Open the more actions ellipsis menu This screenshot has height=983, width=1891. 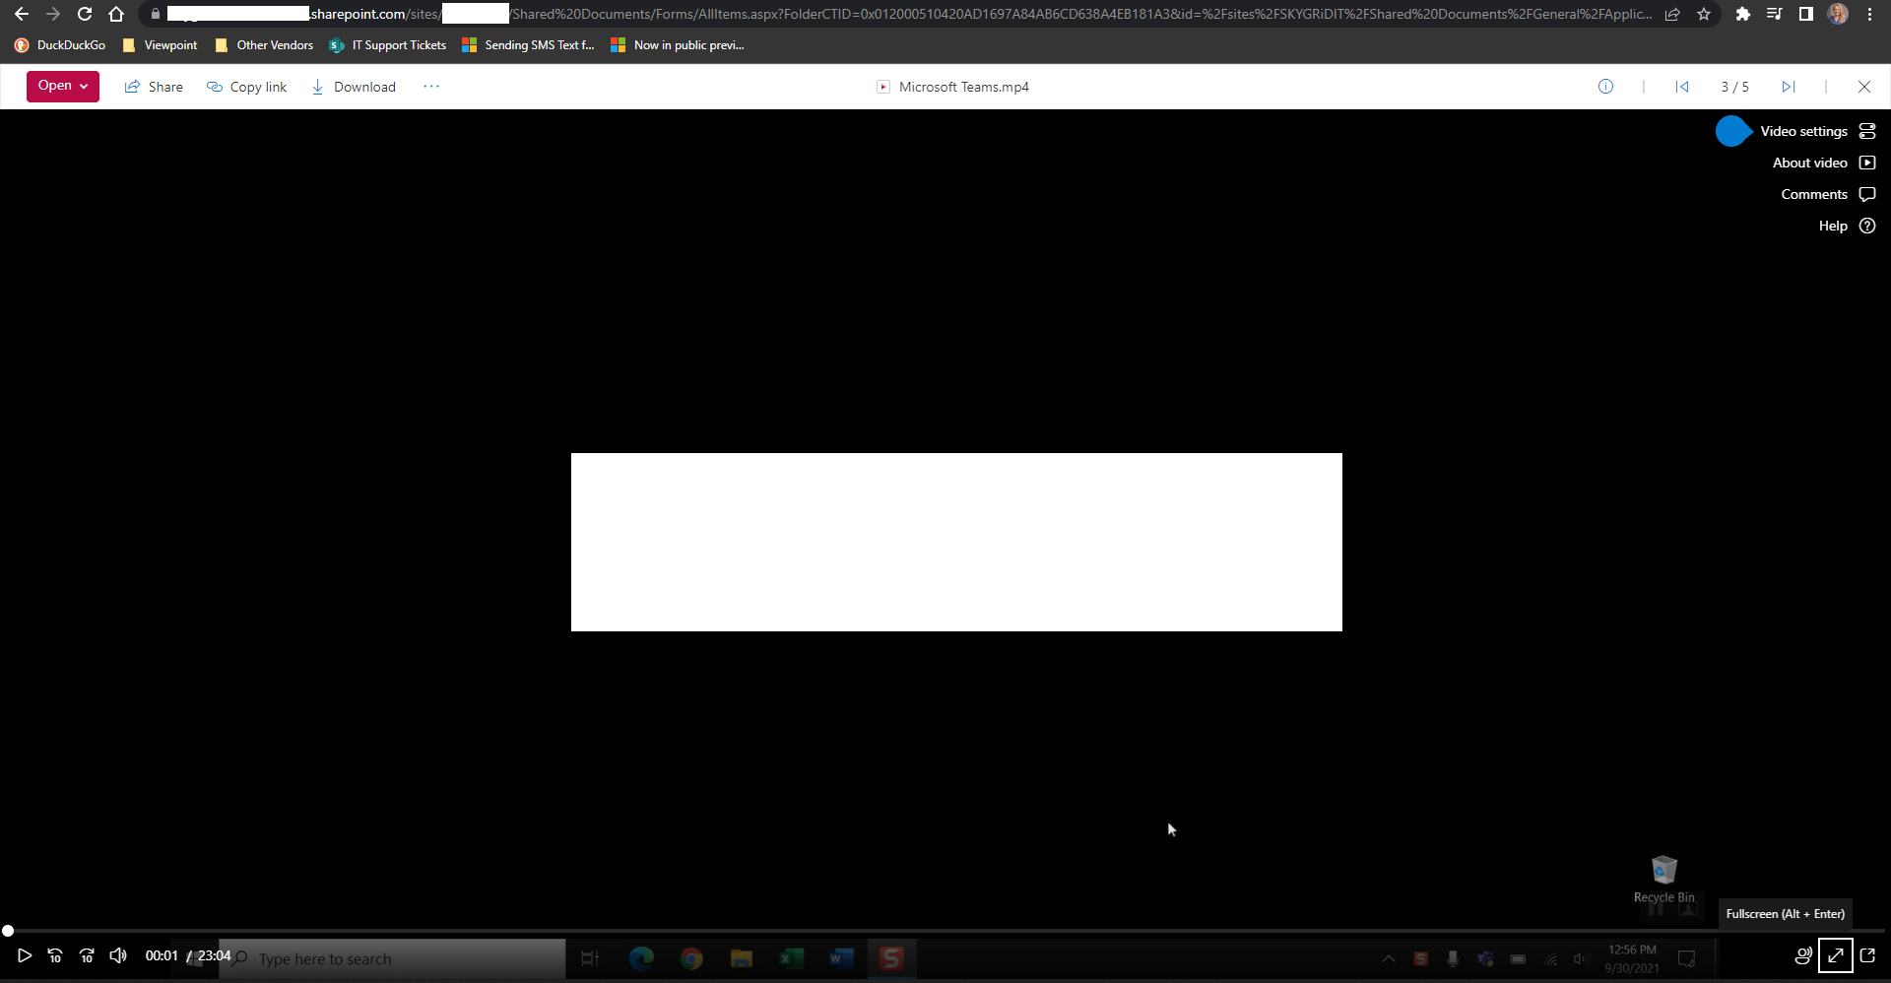pos(430,87)
